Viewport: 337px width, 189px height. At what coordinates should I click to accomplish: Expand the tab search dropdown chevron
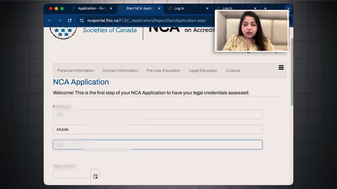click(x=288, y=8)
